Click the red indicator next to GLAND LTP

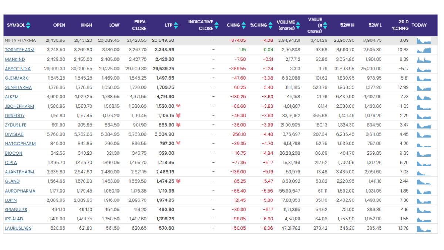tap(179, 181)
